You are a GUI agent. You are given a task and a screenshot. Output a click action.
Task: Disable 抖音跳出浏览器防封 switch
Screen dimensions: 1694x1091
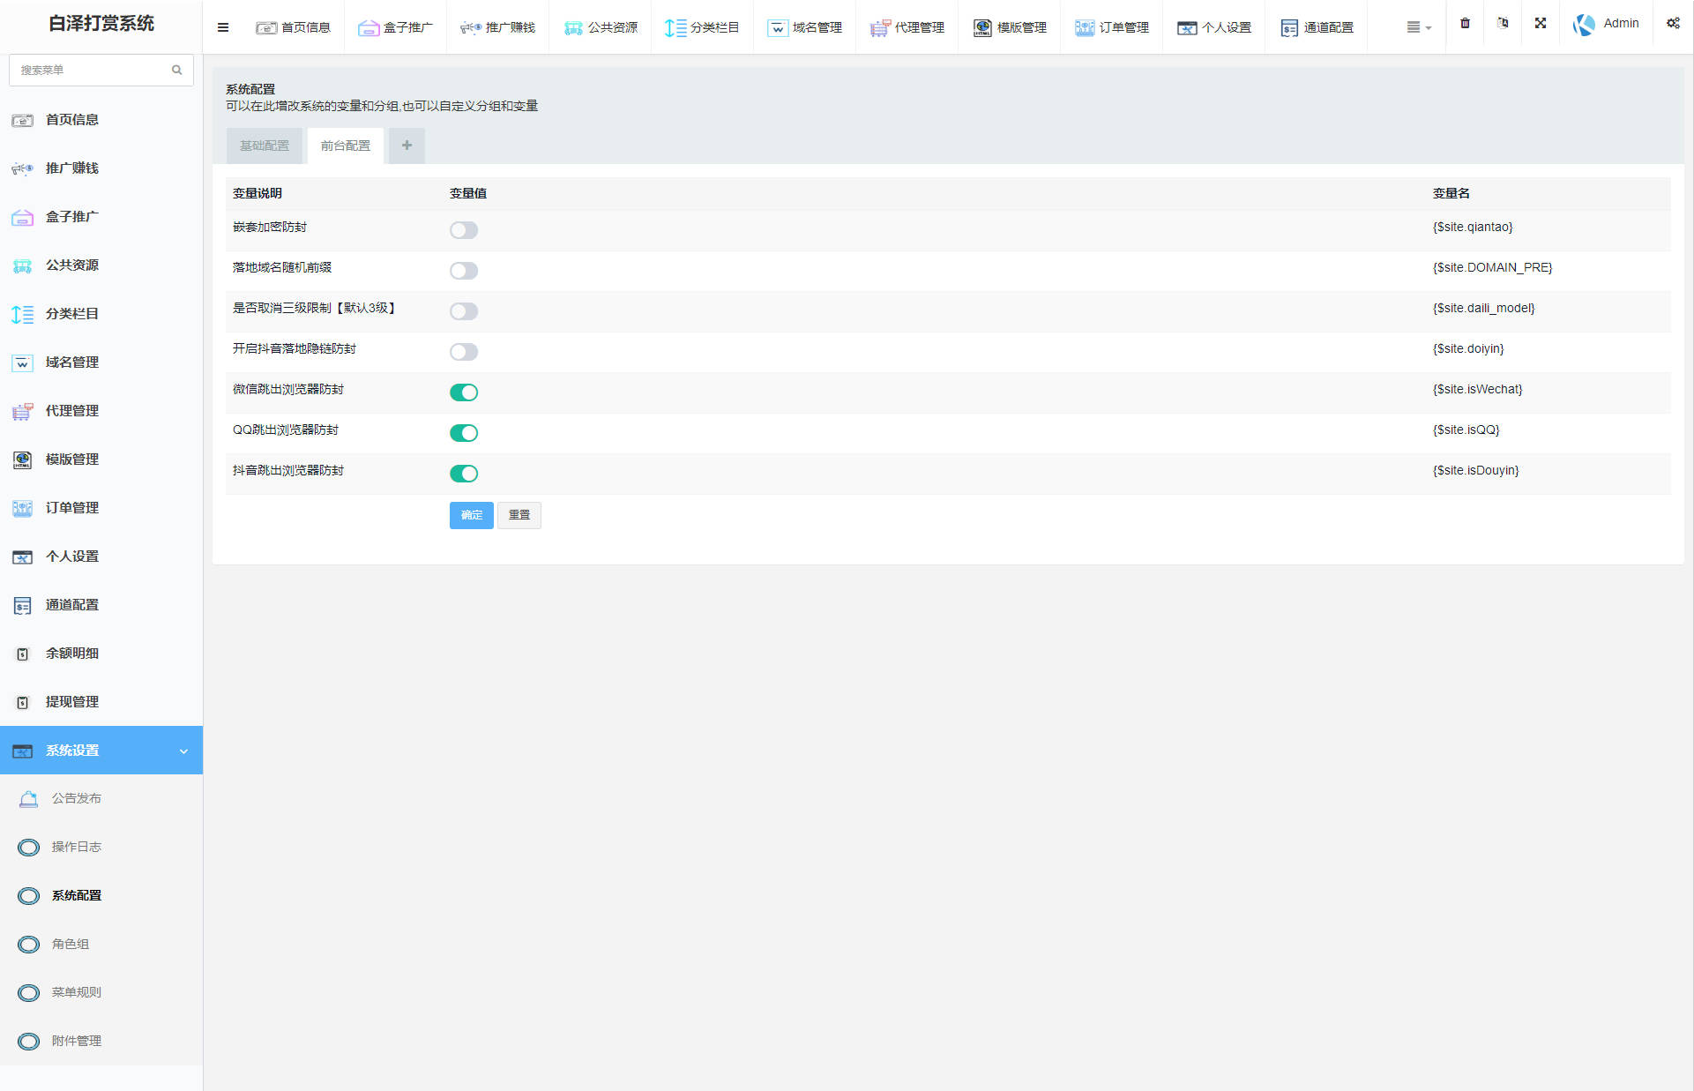[464, 474]
